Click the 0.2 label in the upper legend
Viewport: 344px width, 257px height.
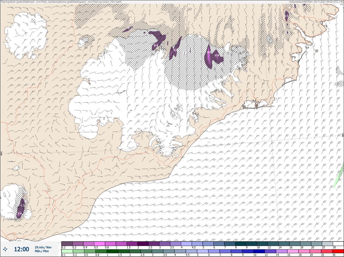pyautogui.click(x=63, y=247)
